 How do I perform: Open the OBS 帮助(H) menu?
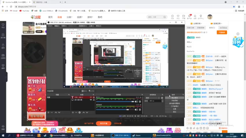pyautogui.click(x=98, y=26)
